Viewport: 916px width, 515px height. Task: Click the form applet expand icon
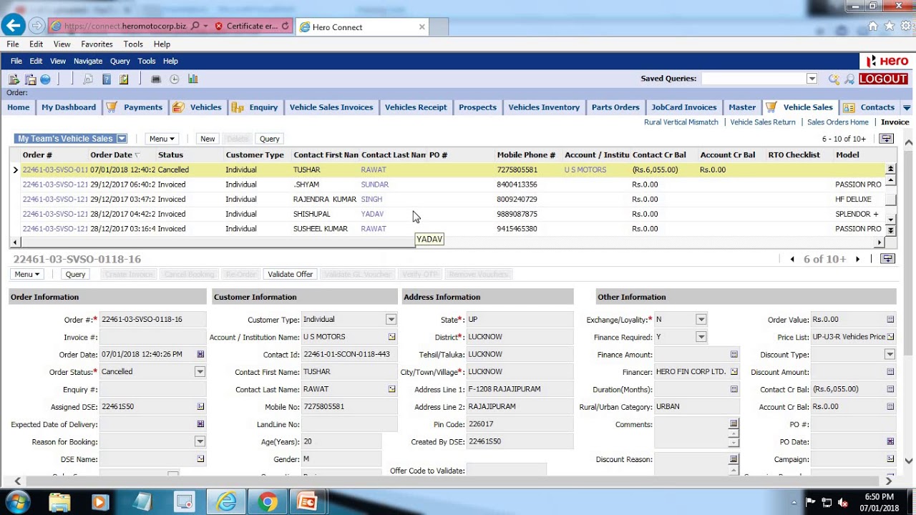887,259
